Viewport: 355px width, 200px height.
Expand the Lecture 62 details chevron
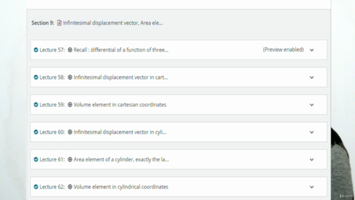312,187
